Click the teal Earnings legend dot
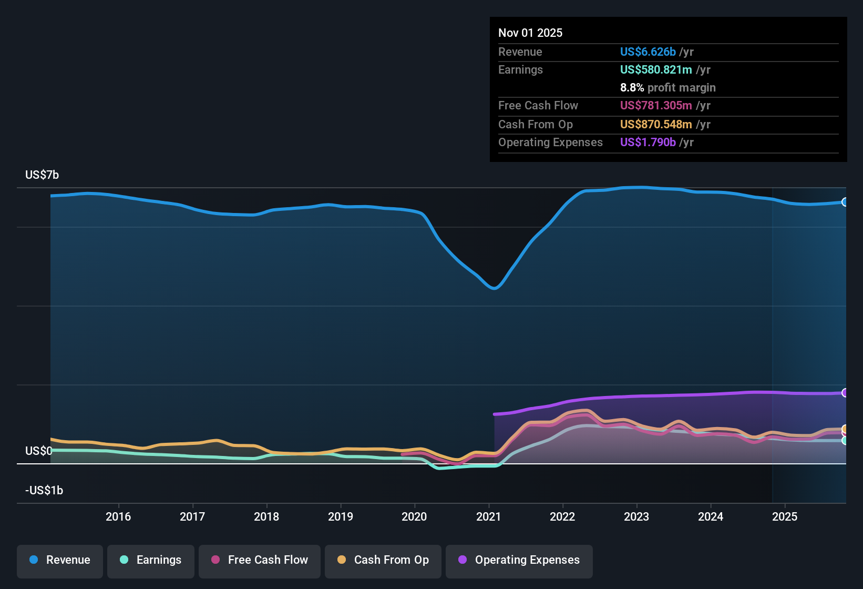The image size is (863, 589). coord(125,560)
